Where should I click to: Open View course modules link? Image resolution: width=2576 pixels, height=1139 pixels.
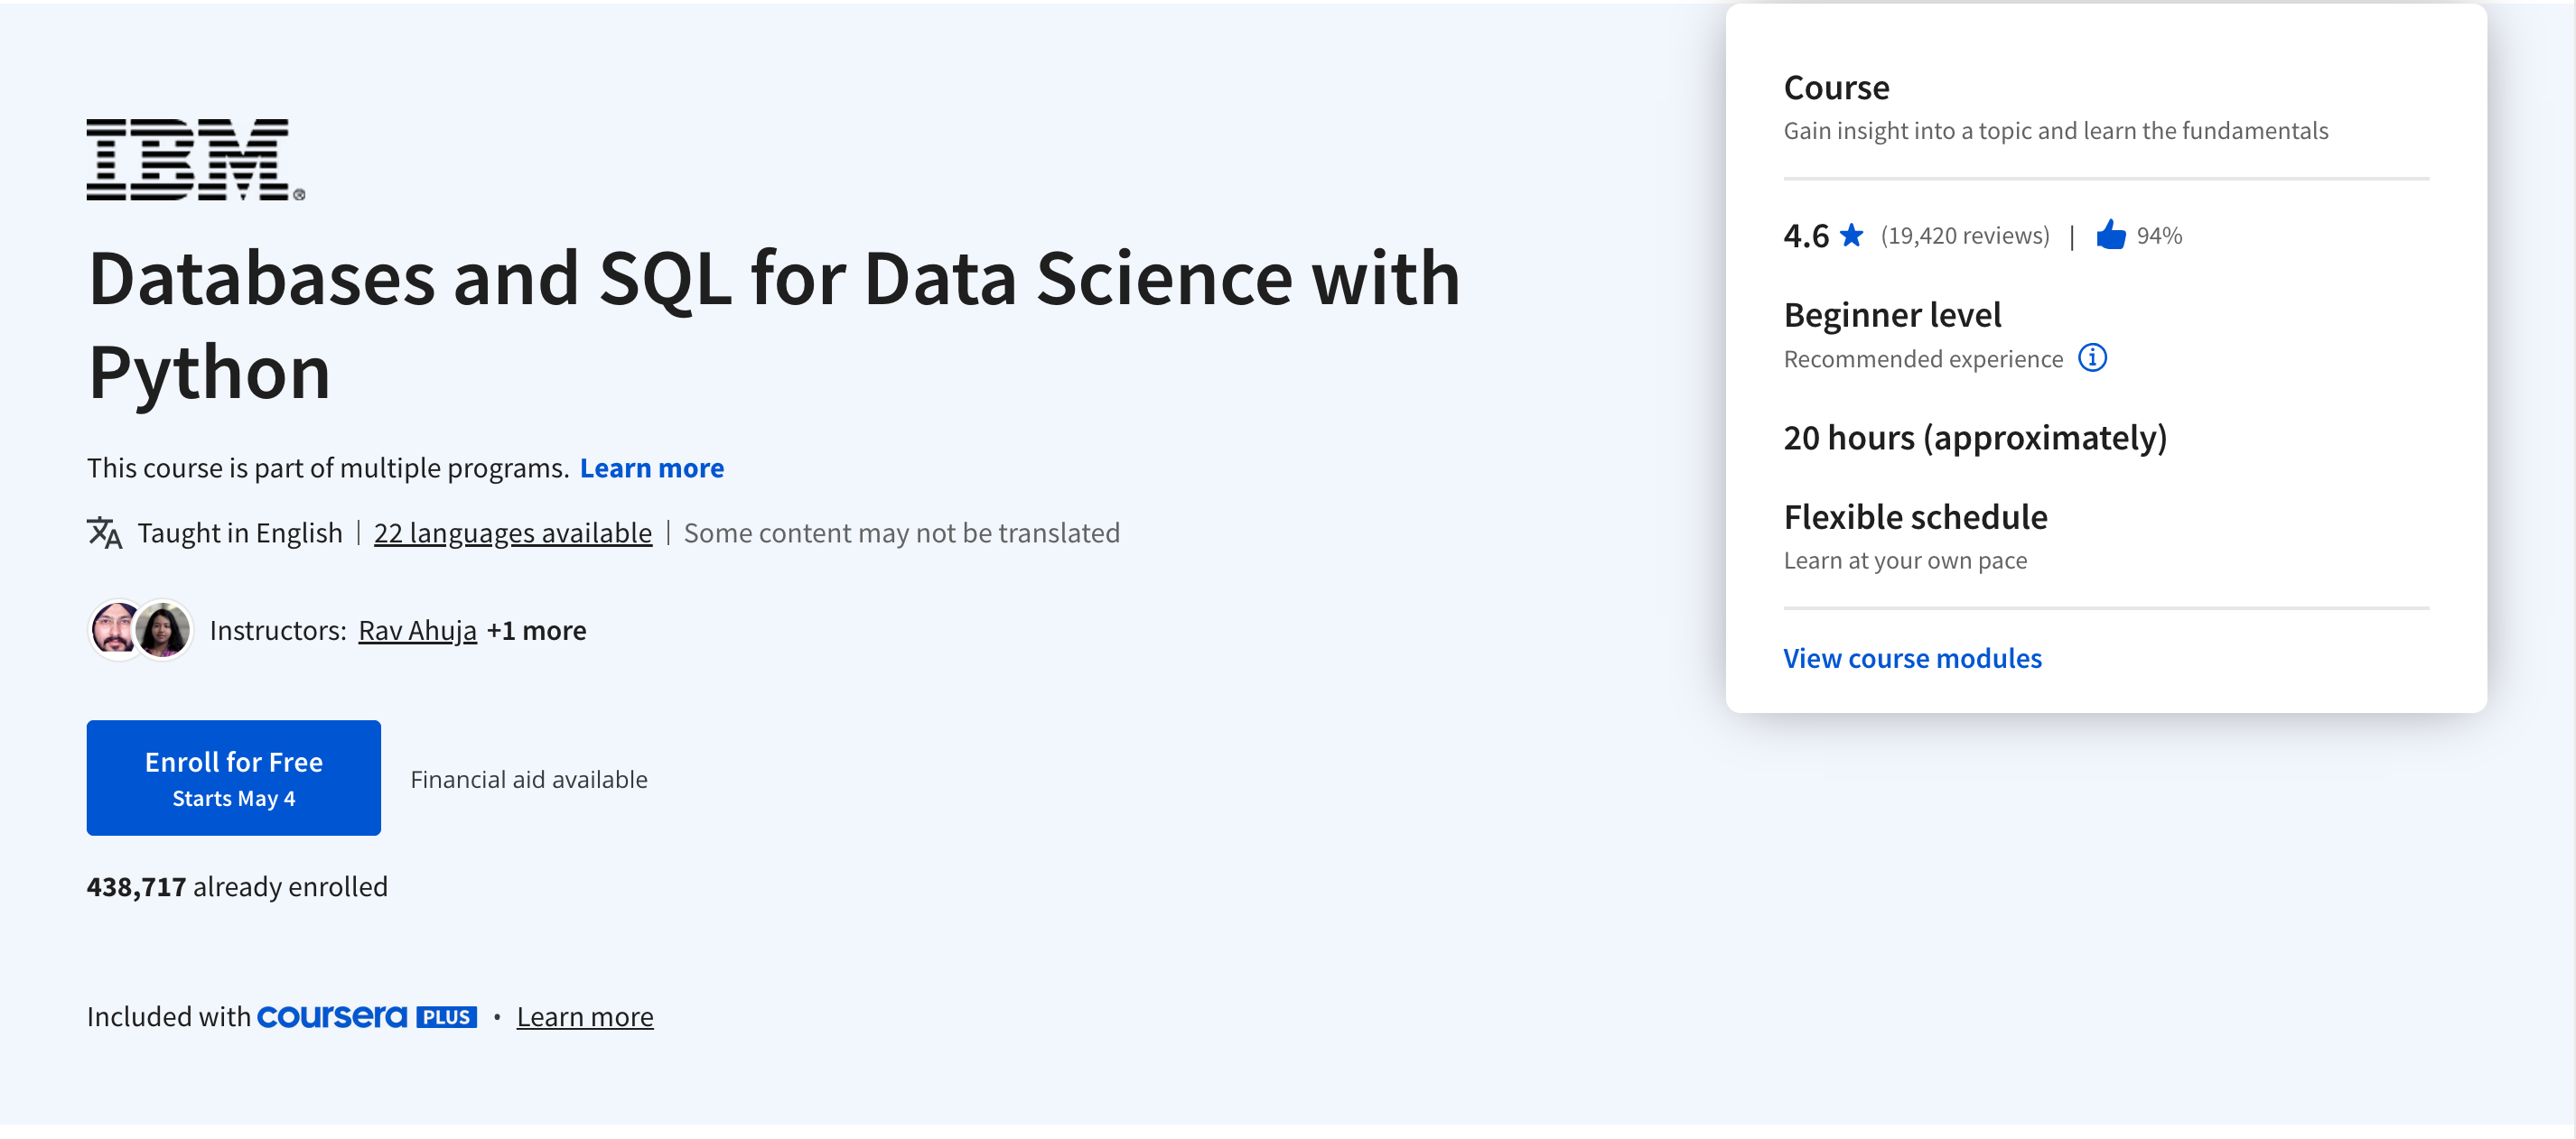pos(1912,659)
